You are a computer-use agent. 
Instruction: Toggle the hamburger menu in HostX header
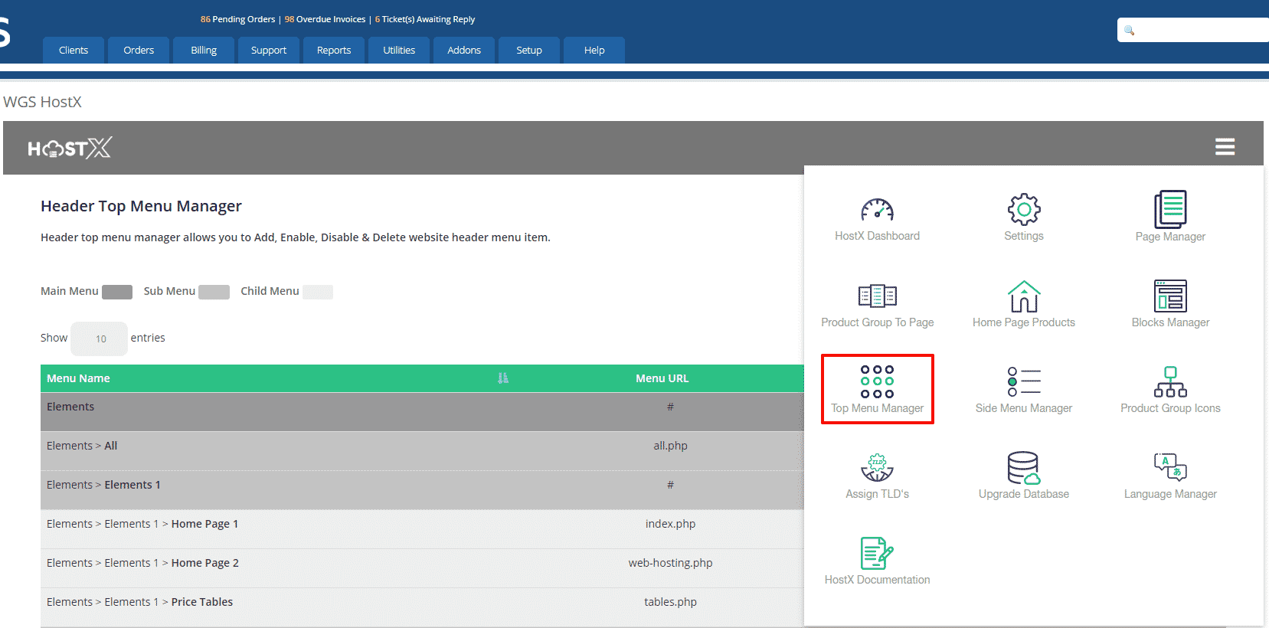pyautogui.click(x=1225, y=146)
